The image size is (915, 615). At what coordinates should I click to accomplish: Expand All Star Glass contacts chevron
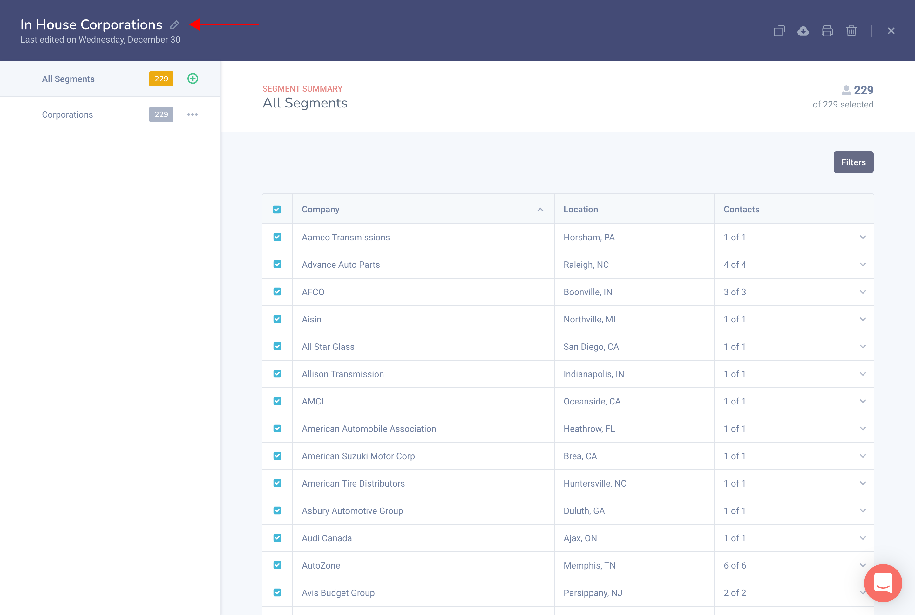point(863,347)
